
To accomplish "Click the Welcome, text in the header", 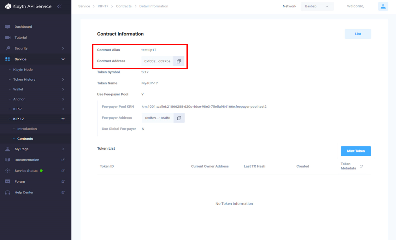I will tap(355, 6).
